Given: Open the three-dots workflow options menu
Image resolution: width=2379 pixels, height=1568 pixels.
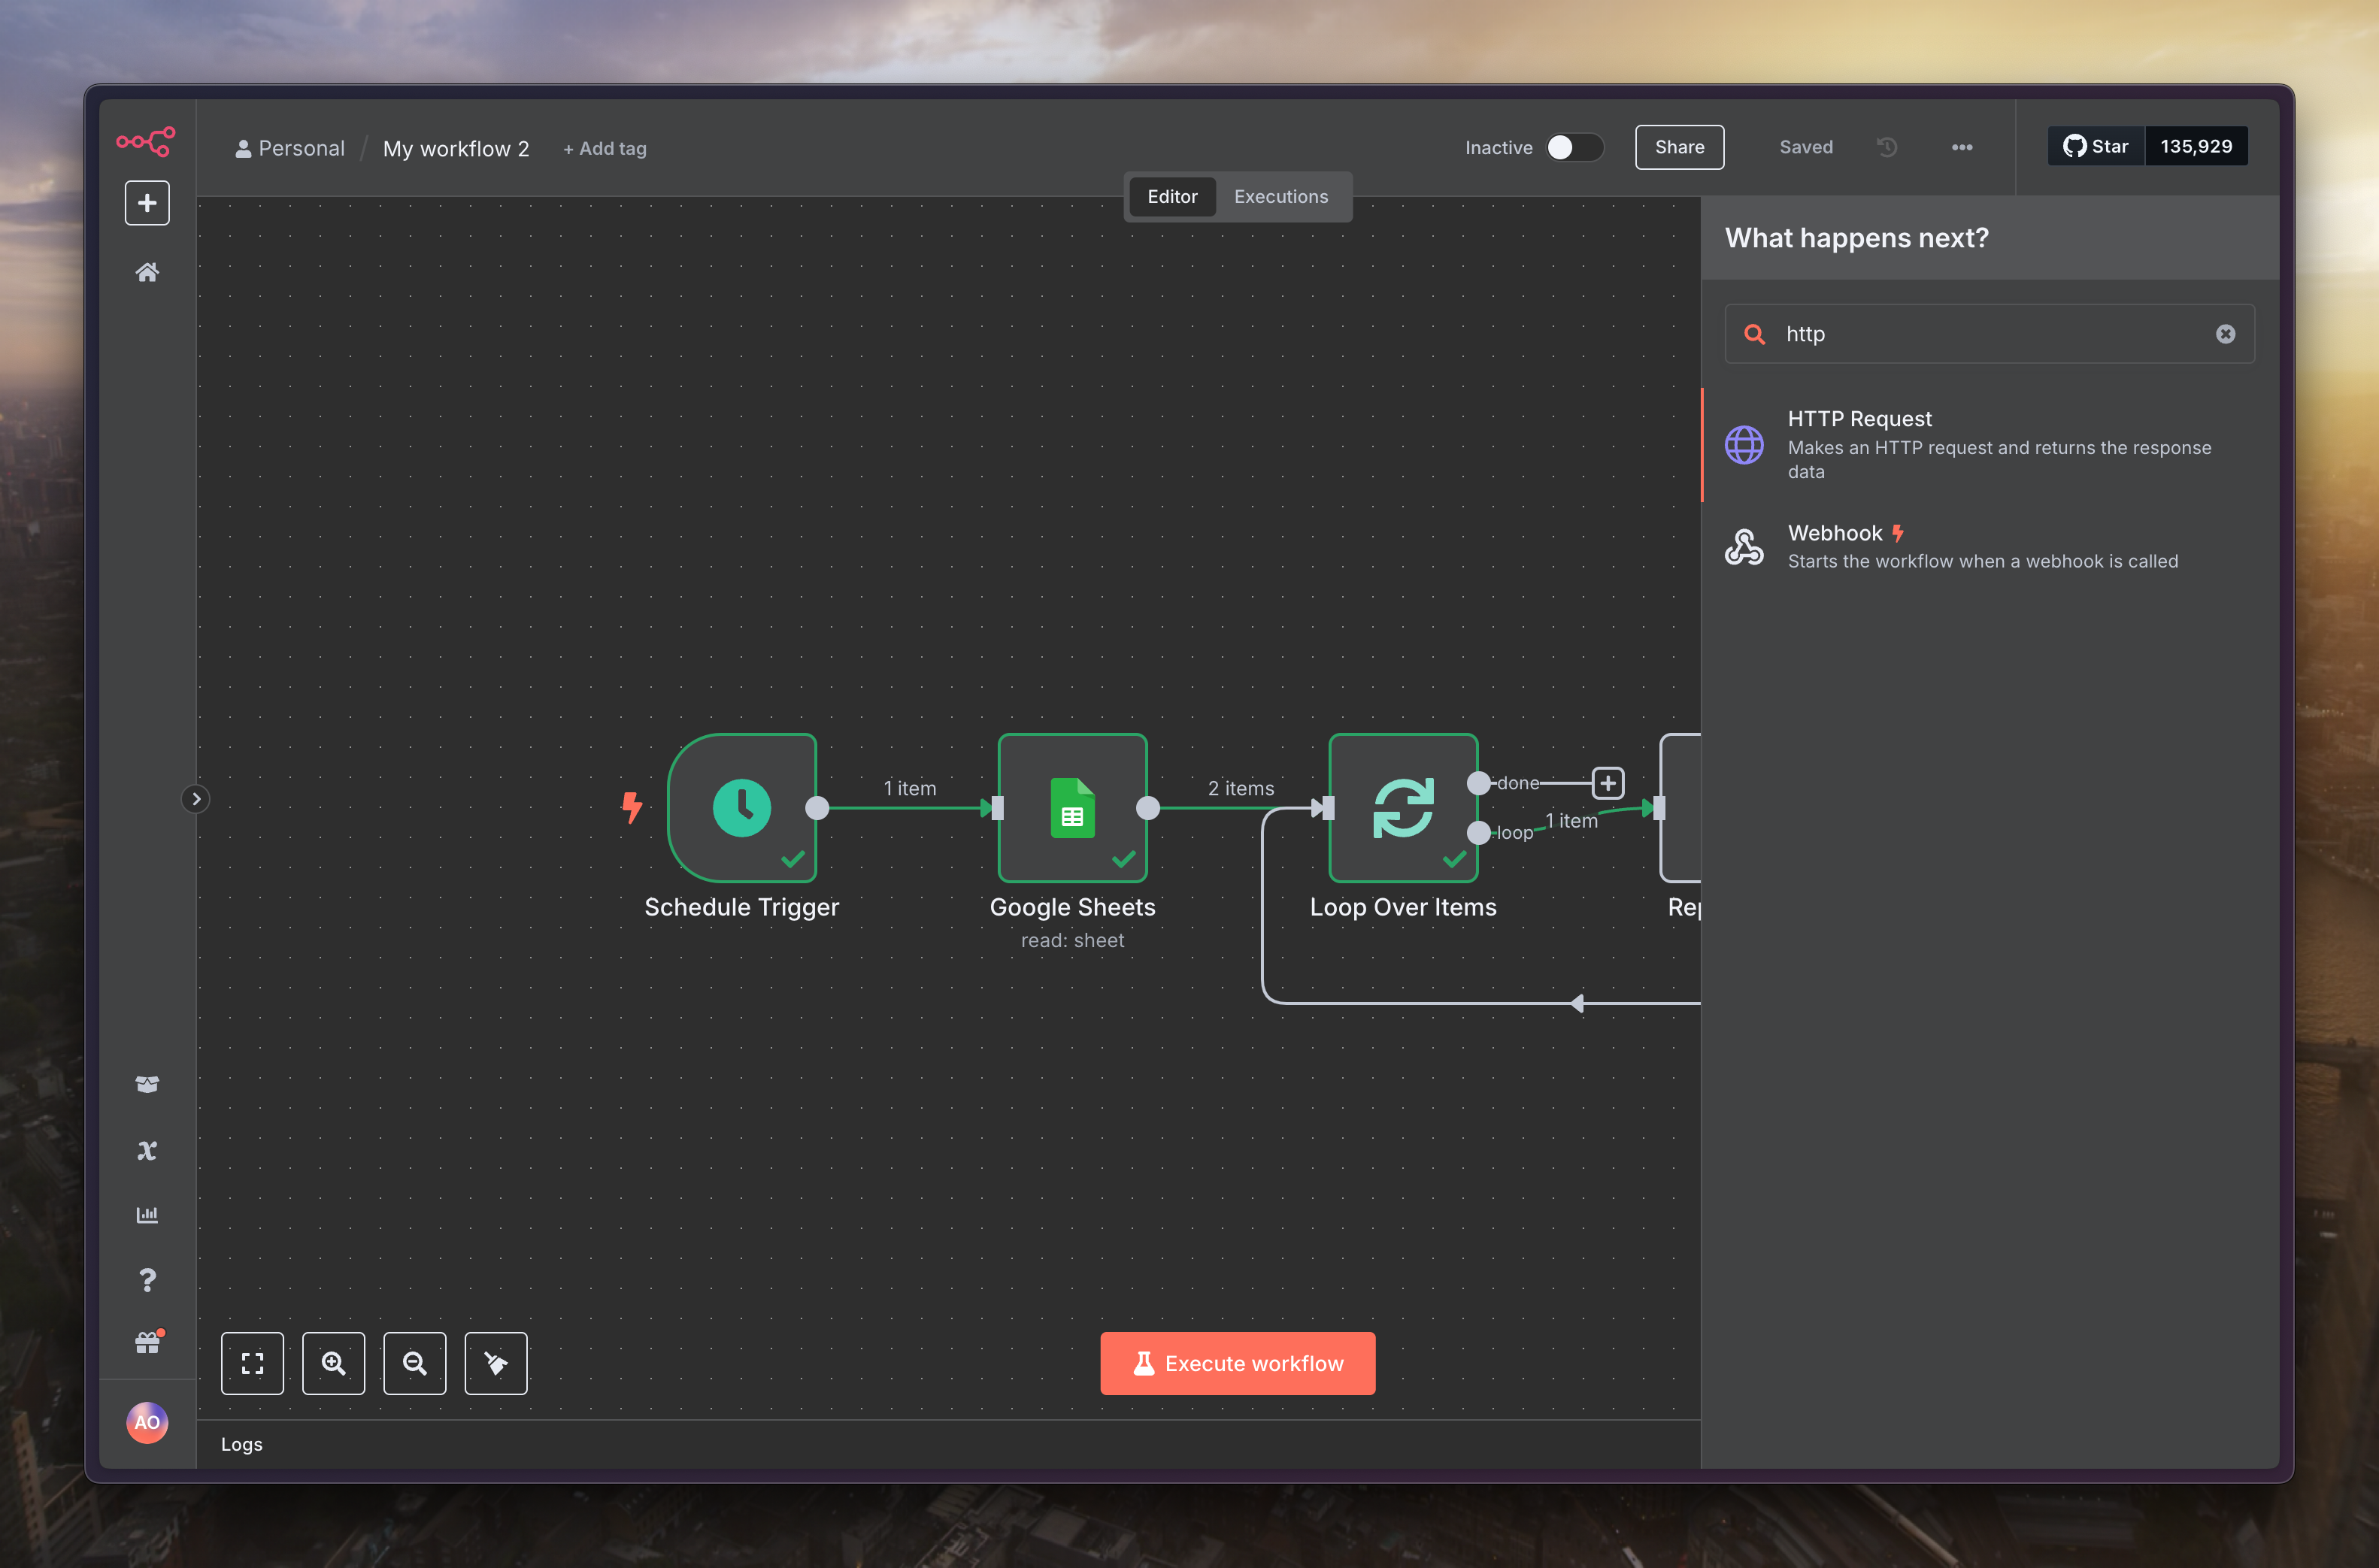Looking at the screenshot, I should [x=1962, y=147].
